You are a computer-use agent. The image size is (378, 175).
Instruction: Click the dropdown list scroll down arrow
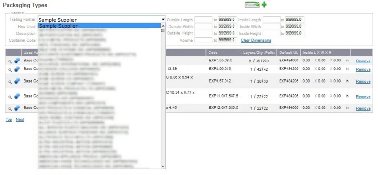pyautogui.click(x=163, y=166)
